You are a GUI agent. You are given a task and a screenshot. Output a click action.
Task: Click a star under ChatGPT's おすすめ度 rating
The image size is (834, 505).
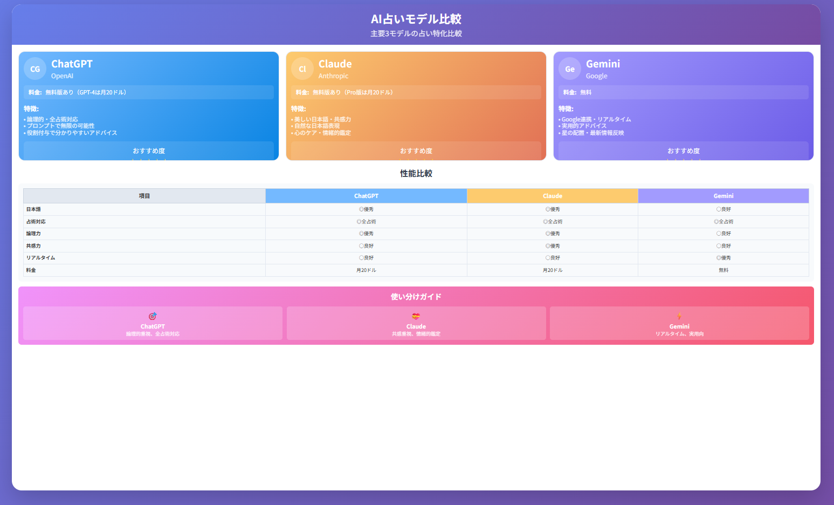(x=149, y=160)
